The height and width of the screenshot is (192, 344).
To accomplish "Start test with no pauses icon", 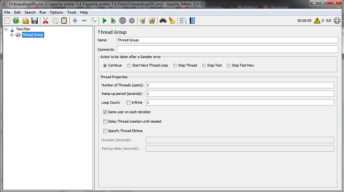I will (x=113, y=21).
